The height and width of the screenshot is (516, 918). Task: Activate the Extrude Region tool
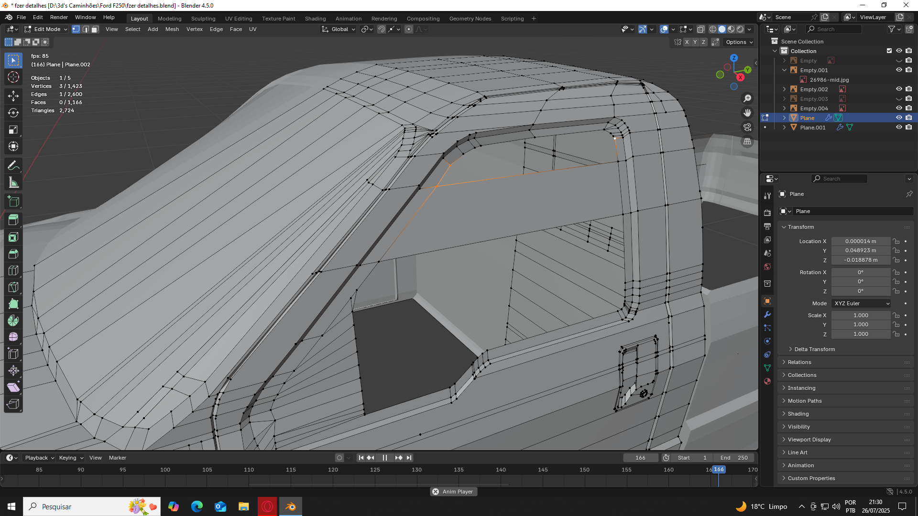coord(13,220)
